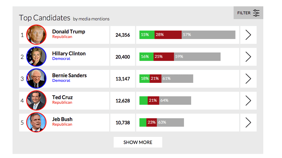Click the Hillary Clinton name link
This screenshot has height=158, width=282.
pyautogui.click(x=69, y=53)
